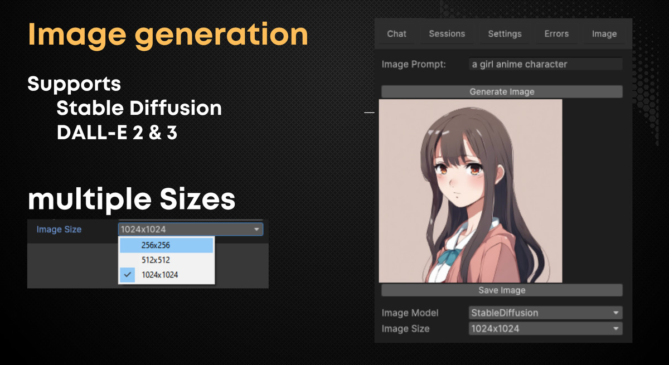Click the blue Image Size label
This screenshot has height=365, width=669.
[59, 229]
